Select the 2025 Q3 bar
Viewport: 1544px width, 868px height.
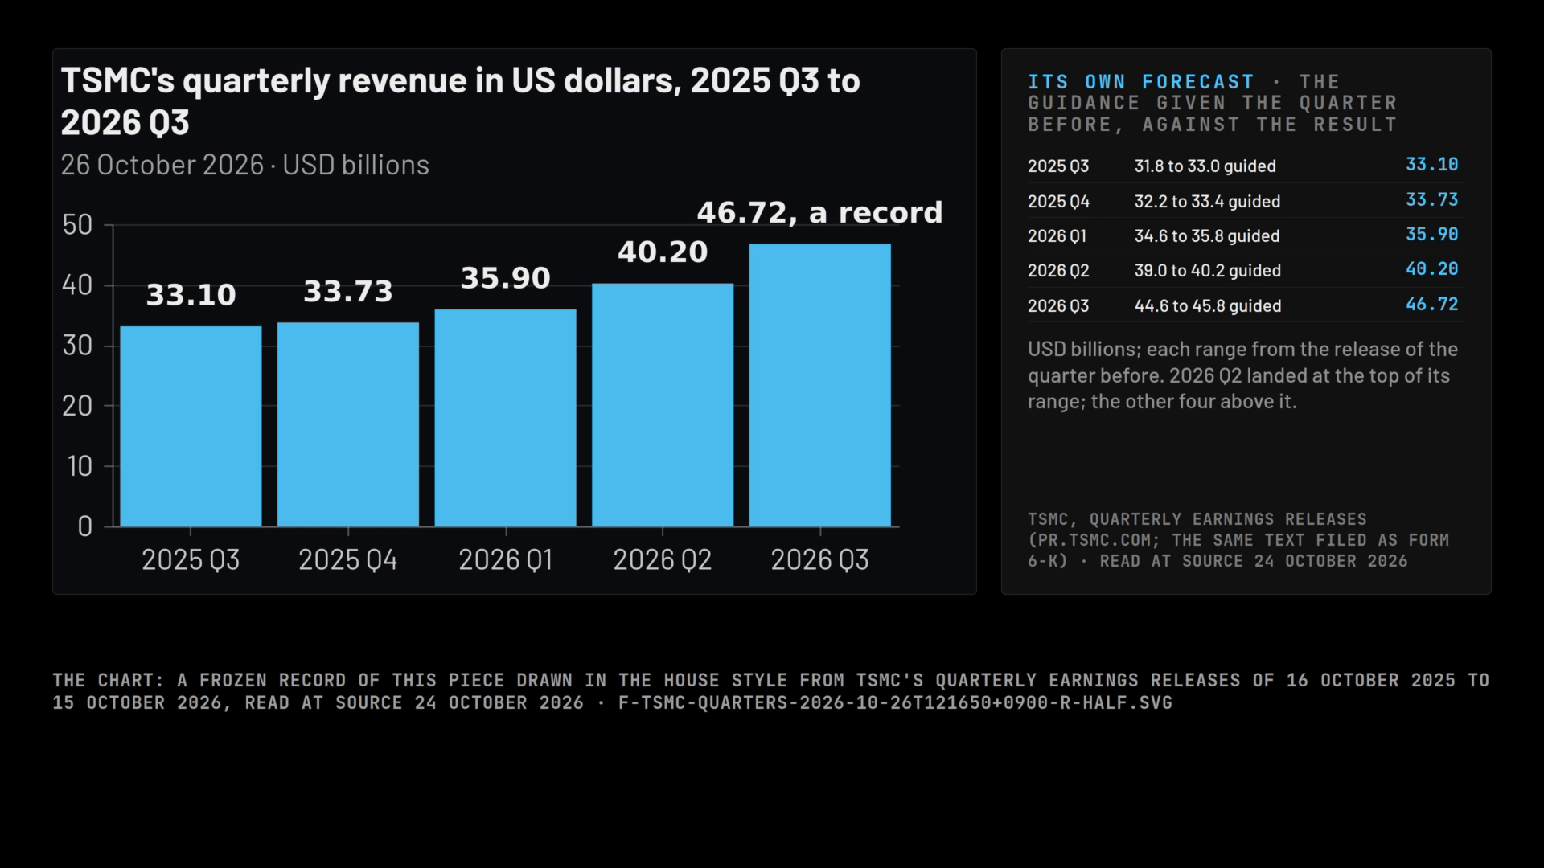[191, 426]
